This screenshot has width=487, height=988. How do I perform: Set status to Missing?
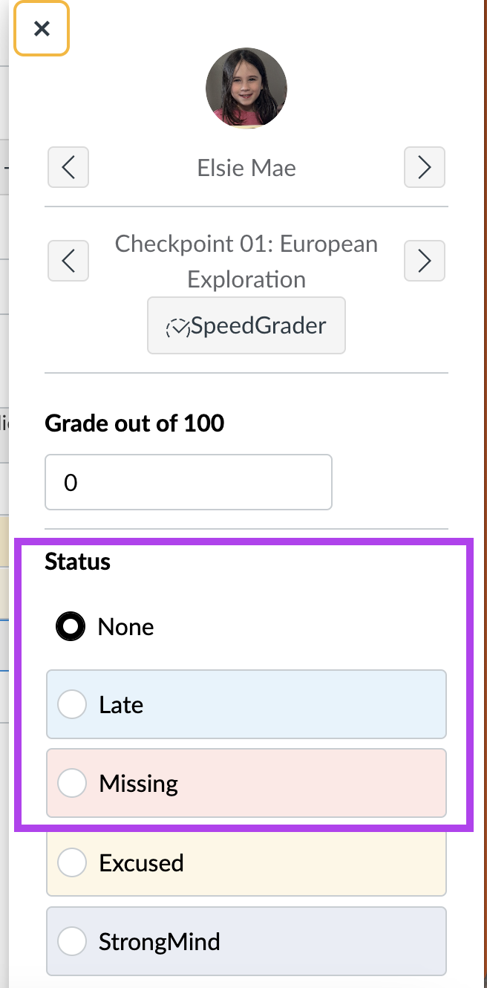pyautogui.click(x=72, y=783)
